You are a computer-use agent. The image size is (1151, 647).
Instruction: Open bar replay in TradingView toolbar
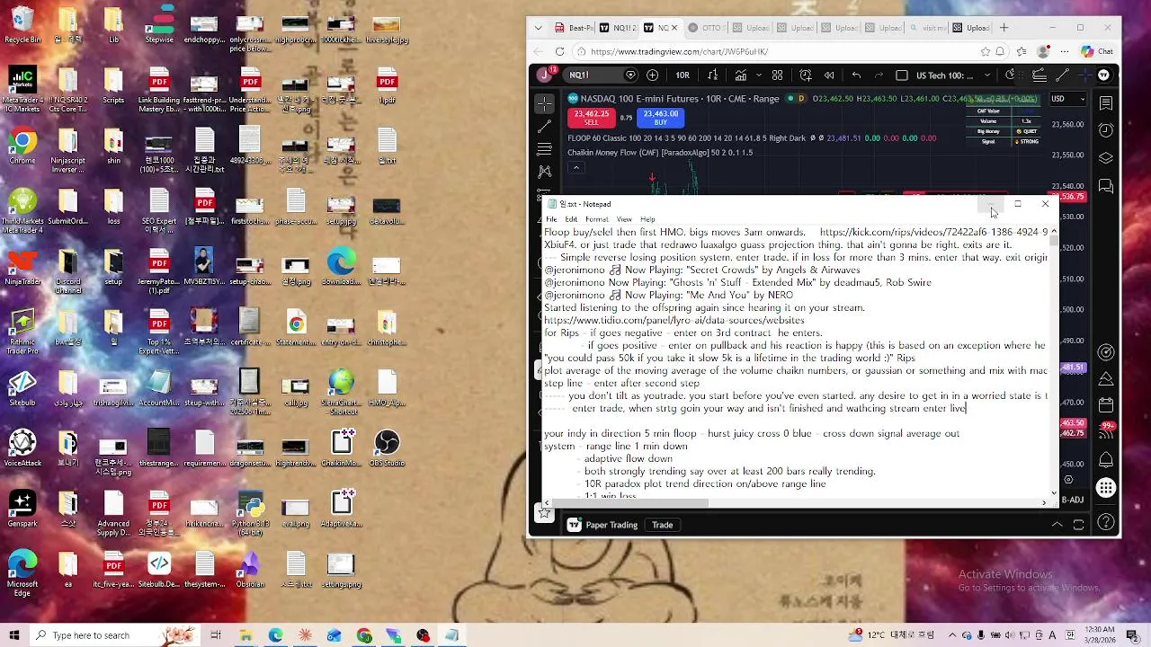coord(829,75)
